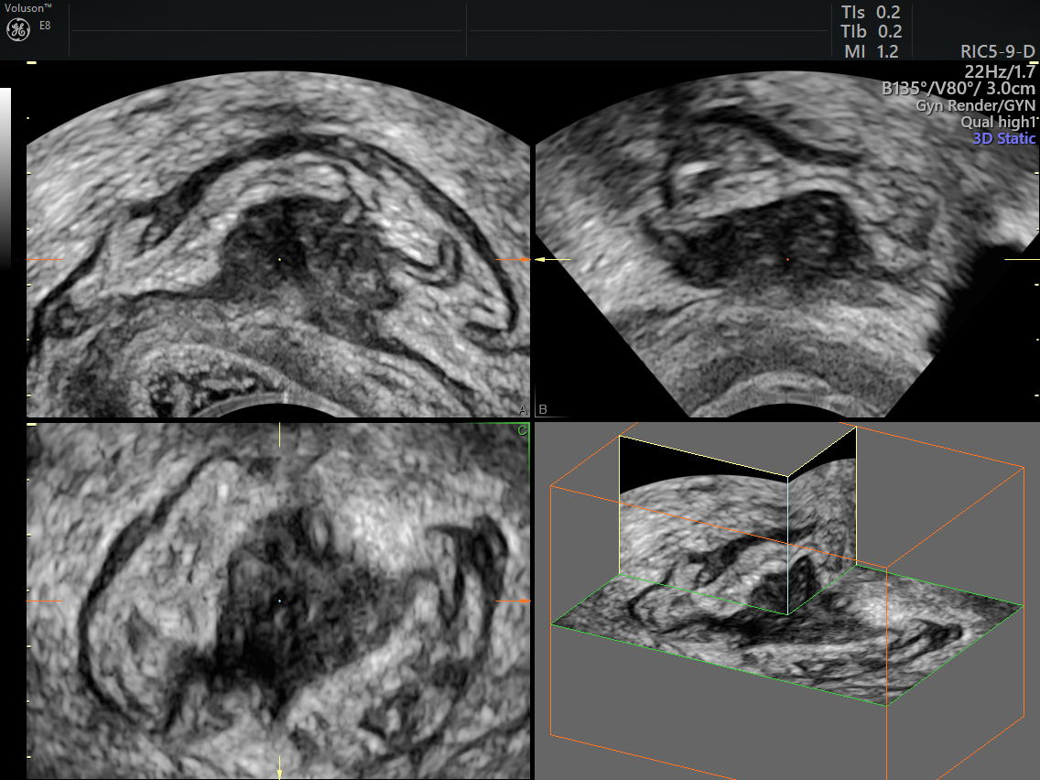This screenshot has width=1040, height=780.
Task: Click the TIs 0.2 value
Action: pos(871,12)
